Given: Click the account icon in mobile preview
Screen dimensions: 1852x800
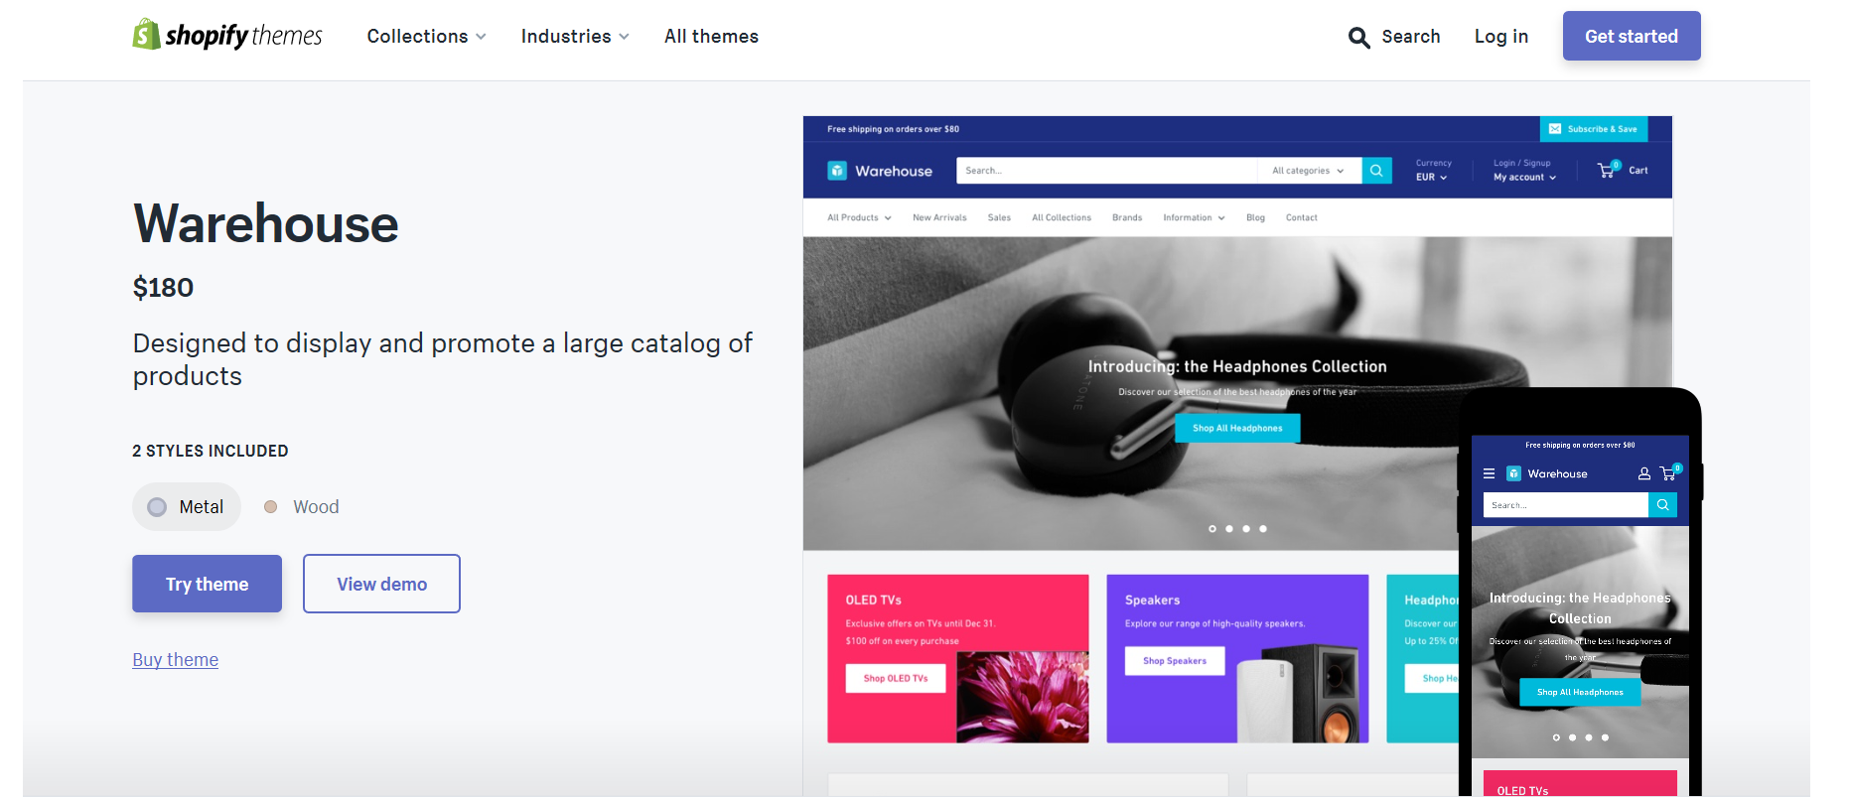Looking at the screenshot, I should [x=1643, y=474].
